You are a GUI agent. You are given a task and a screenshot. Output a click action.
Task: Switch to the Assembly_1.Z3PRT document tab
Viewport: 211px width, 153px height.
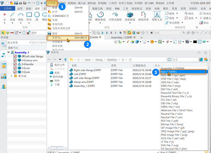(122, 37)
